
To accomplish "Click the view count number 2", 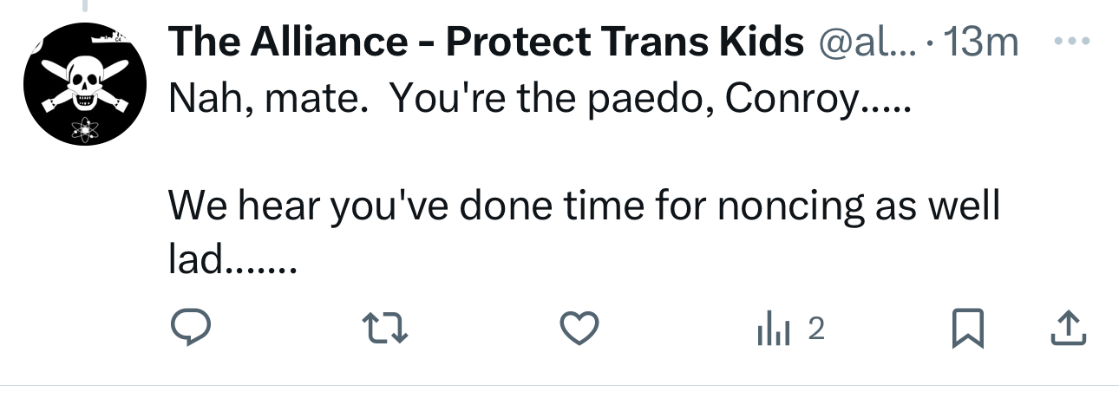I will [816, 329].
